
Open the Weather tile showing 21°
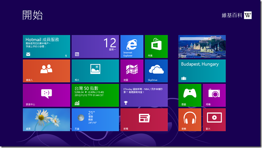[95, 120]
